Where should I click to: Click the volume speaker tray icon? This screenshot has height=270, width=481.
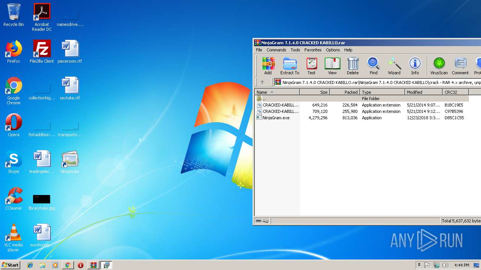point(445,265)
